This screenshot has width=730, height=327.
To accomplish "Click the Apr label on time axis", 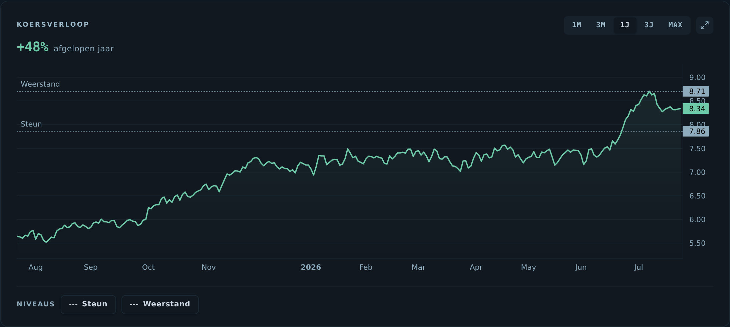I will click(x=476, y=267).
